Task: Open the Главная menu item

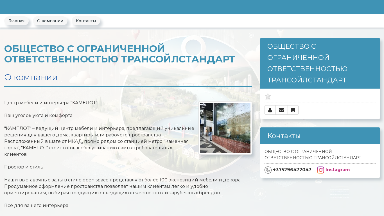Action: click(16, 21)
